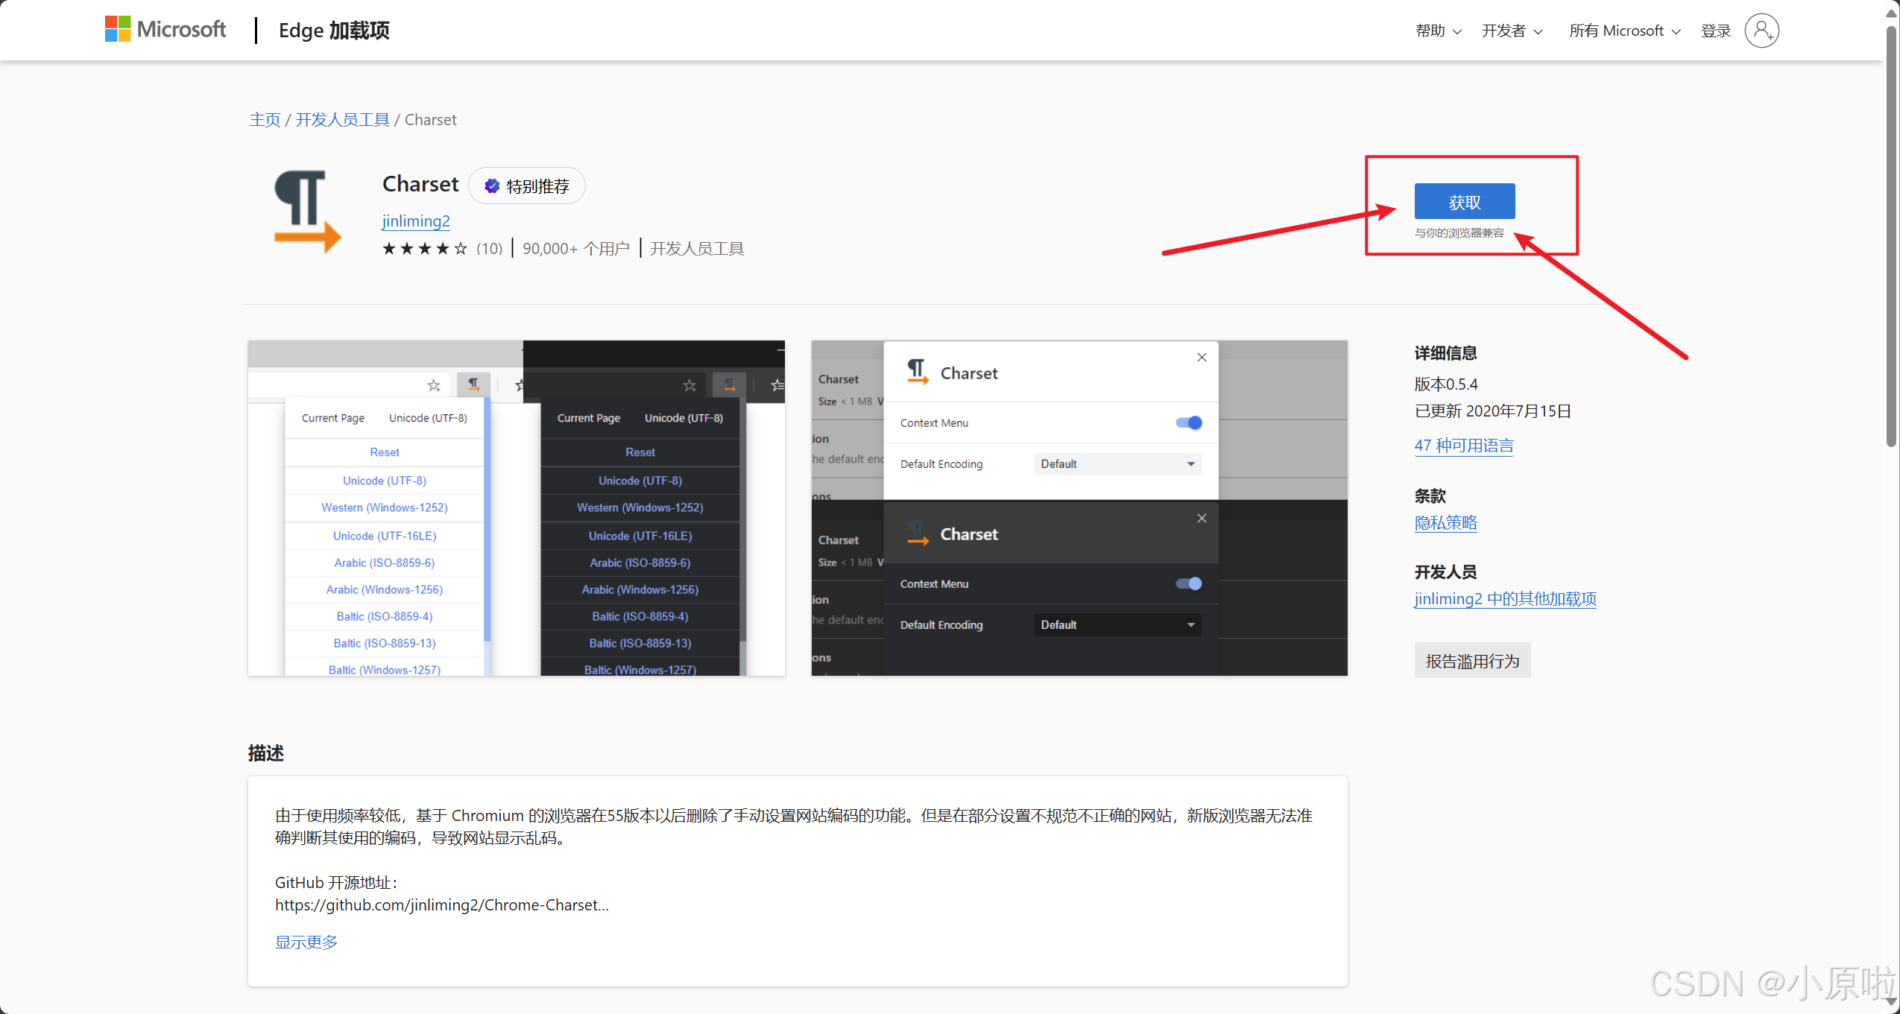Open Default Encoding dropdown in dark popup
The height and width of the screenshot is (1014, 1900).
(1117, 625)
